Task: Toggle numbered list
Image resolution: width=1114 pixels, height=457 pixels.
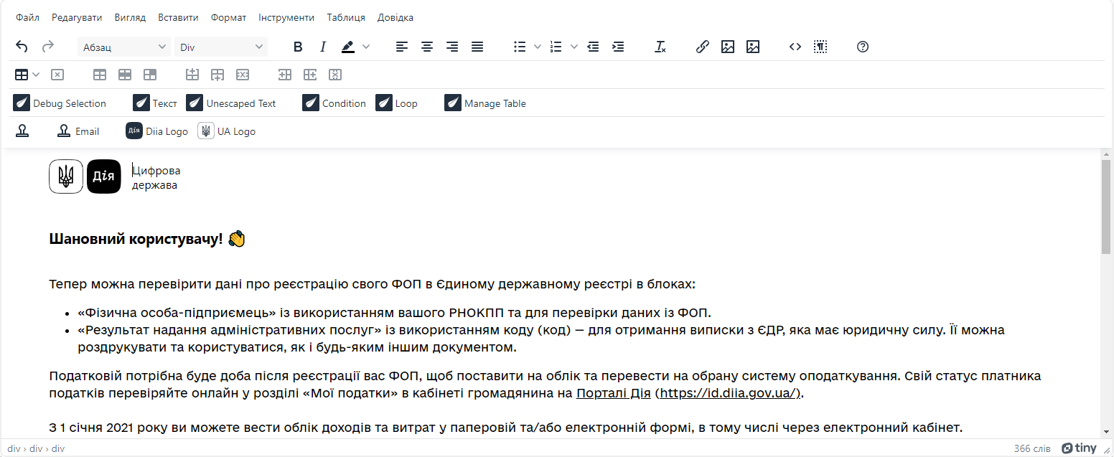Action: point(556,47)
